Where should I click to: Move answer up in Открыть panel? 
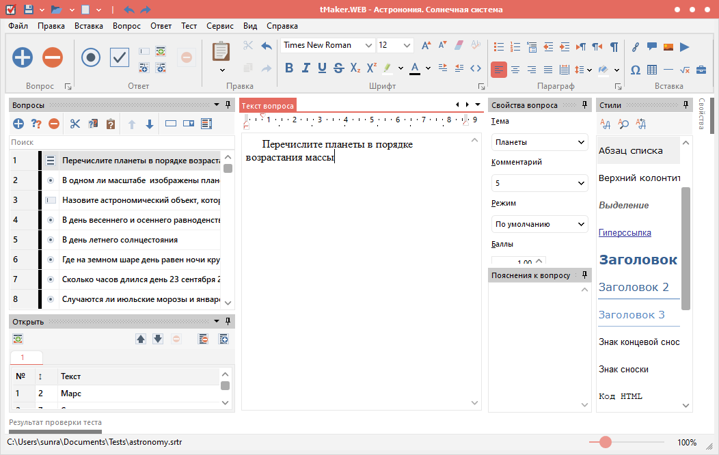pos(141,339)
